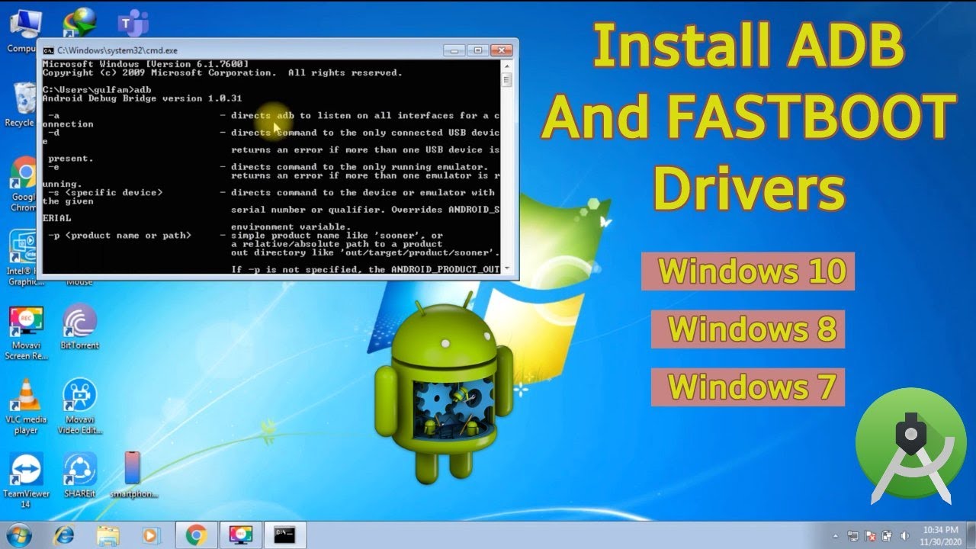The width and height of the screenshot is (976, 549).
Task: Open the SHAREit desktop icon
Action: pos(79,470)
